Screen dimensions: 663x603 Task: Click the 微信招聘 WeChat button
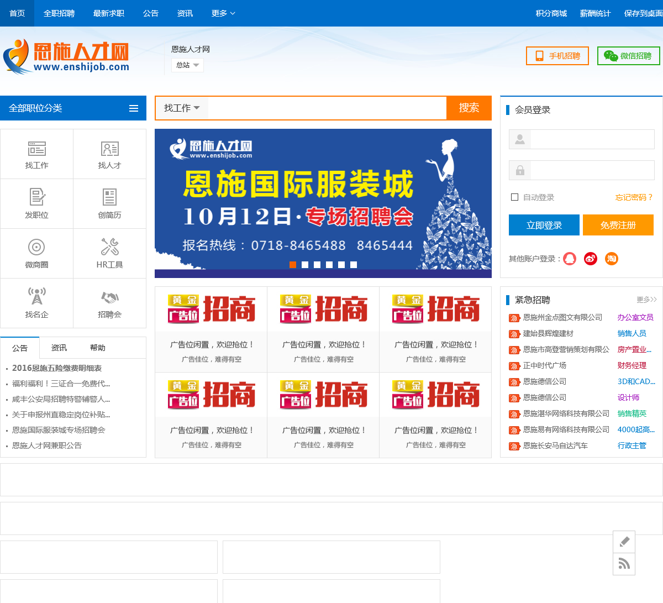point(629,56)
